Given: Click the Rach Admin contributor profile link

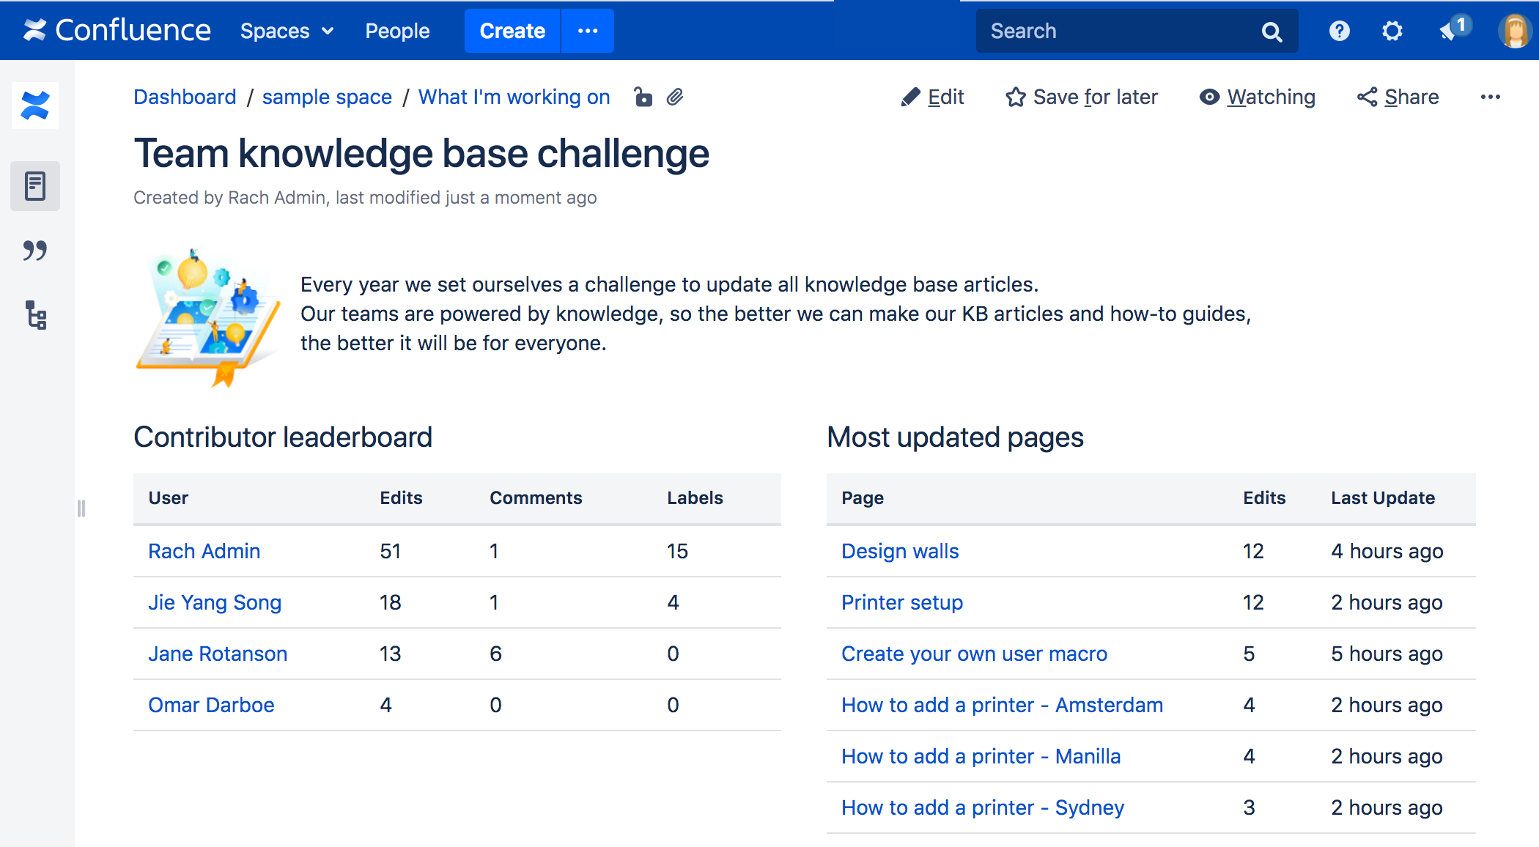Looking at the screenshot, I should [x=205, y=551].
